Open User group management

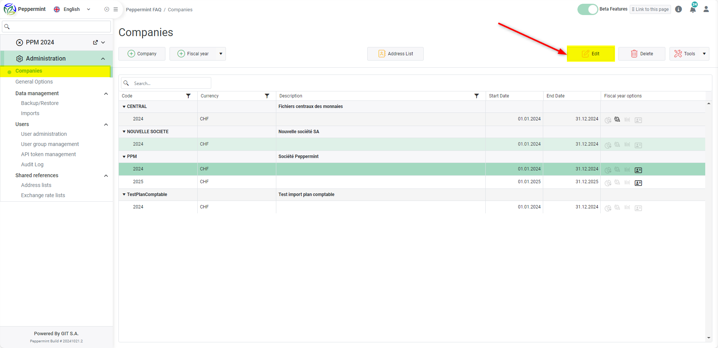click(50, 144)
